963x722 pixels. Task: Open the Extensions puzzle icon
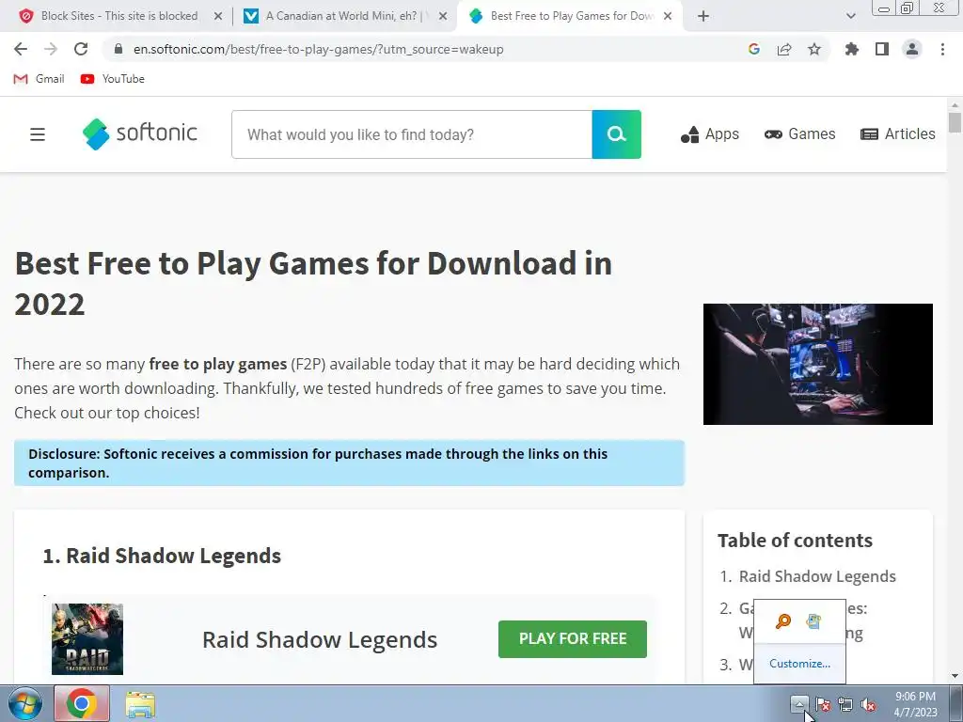click(852, 49)
